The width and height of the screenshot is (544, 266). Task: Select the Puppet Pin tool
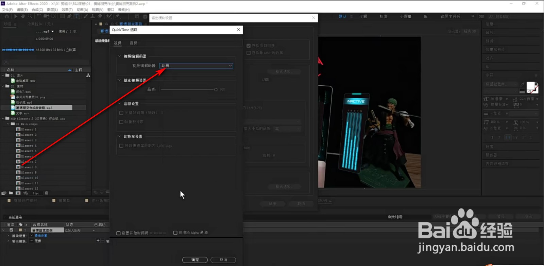pos(117,16)
